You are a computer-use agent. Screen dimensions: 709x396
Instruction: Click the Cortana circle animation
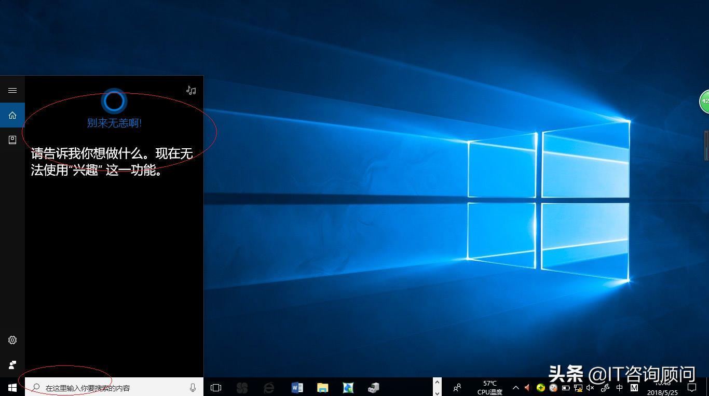(x=114, y=101)
